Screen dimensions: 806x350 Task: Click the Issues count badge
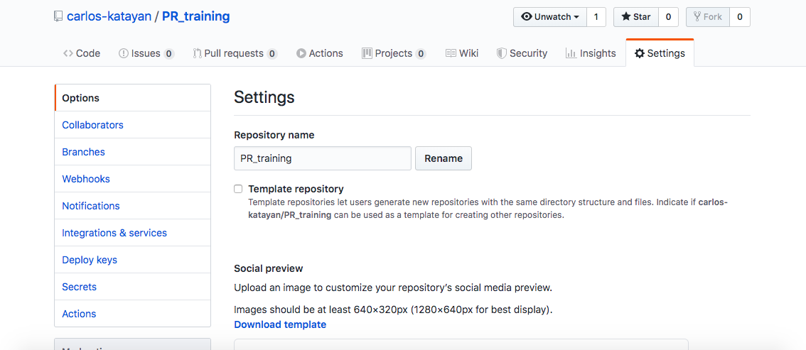click(x=169, y=53)
